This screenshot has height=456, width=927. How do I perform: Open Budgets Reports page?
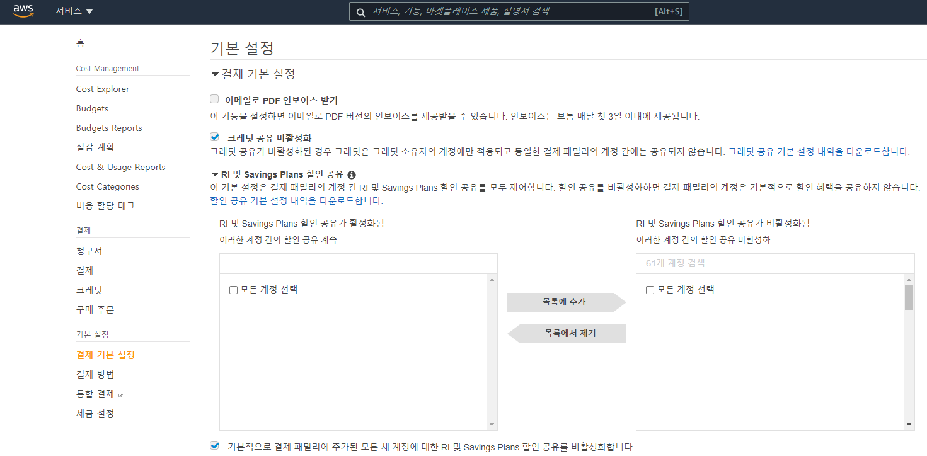pos(109,128)
